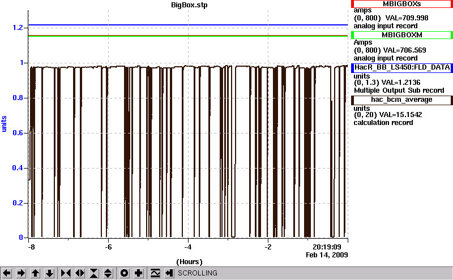
Task: Click the vertical zoom-in hourglass icon
Action: [x=94, y=273]
